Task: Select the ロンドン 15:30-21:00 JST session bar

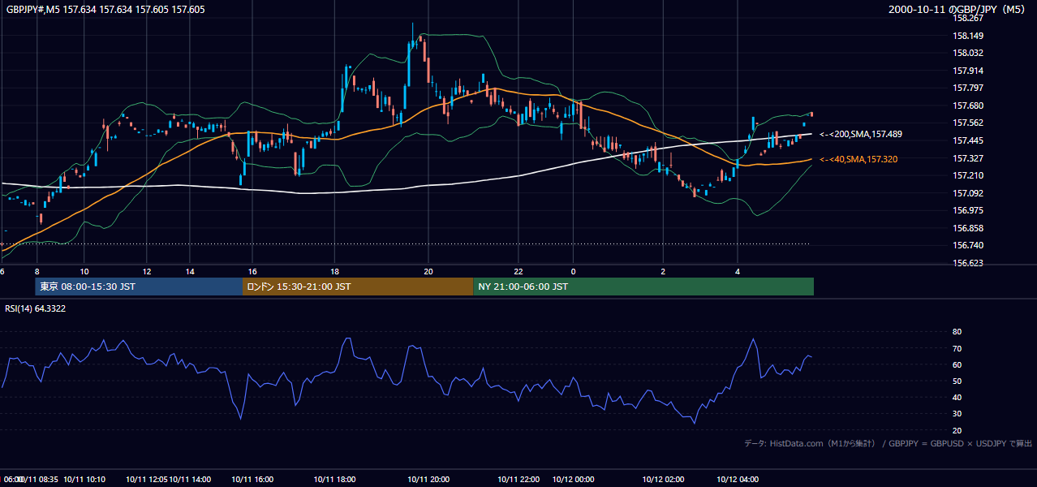Action: point(358,287)
